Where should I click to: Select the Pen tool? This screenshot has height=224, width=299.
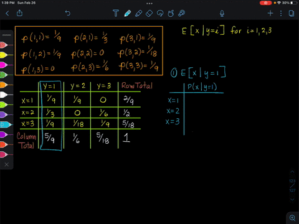128,13
